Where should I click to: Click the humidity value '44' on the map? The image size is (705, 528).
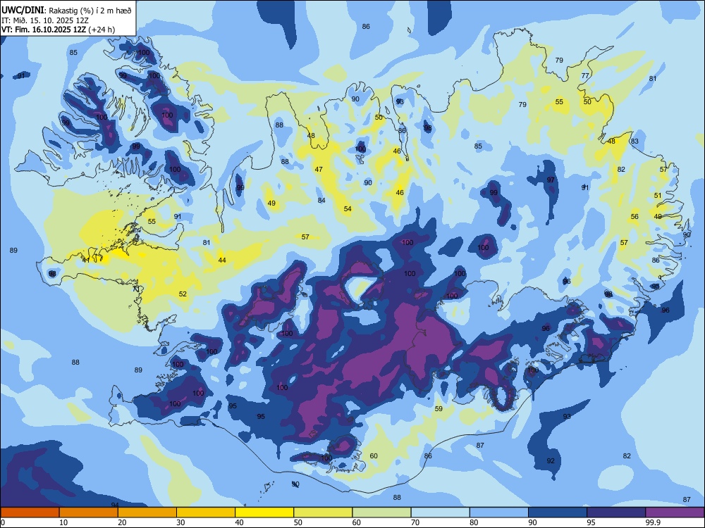pyautogui.click(x=222, y=260)
